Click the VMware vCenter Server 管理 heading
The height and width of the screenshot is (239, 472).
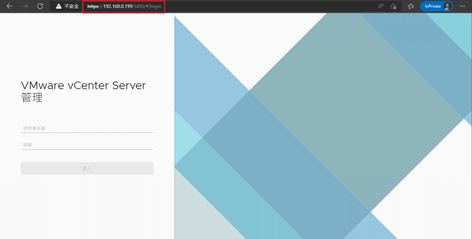click(x=83, y=91)
